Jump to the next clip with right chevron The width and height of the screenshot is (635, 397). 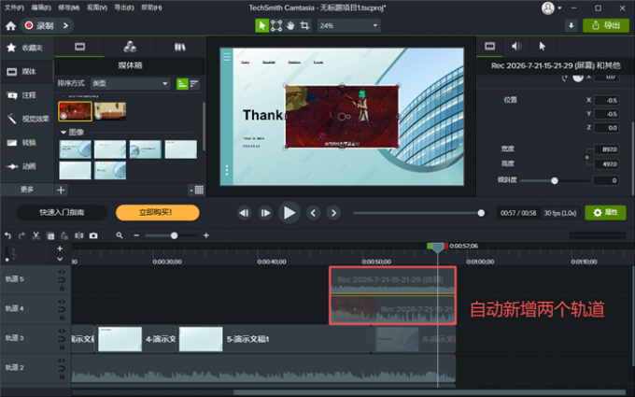pyautogui.click(x=333, y=213)
